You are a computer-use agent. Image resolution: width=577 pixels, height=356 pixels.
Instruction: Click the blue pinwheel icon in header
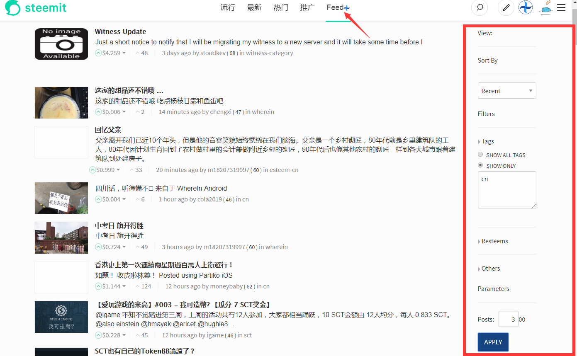526,7
